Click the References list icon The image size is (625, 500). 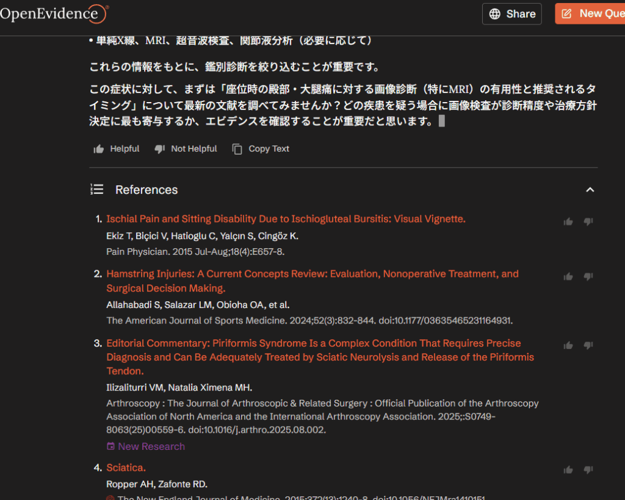[97, 189]
